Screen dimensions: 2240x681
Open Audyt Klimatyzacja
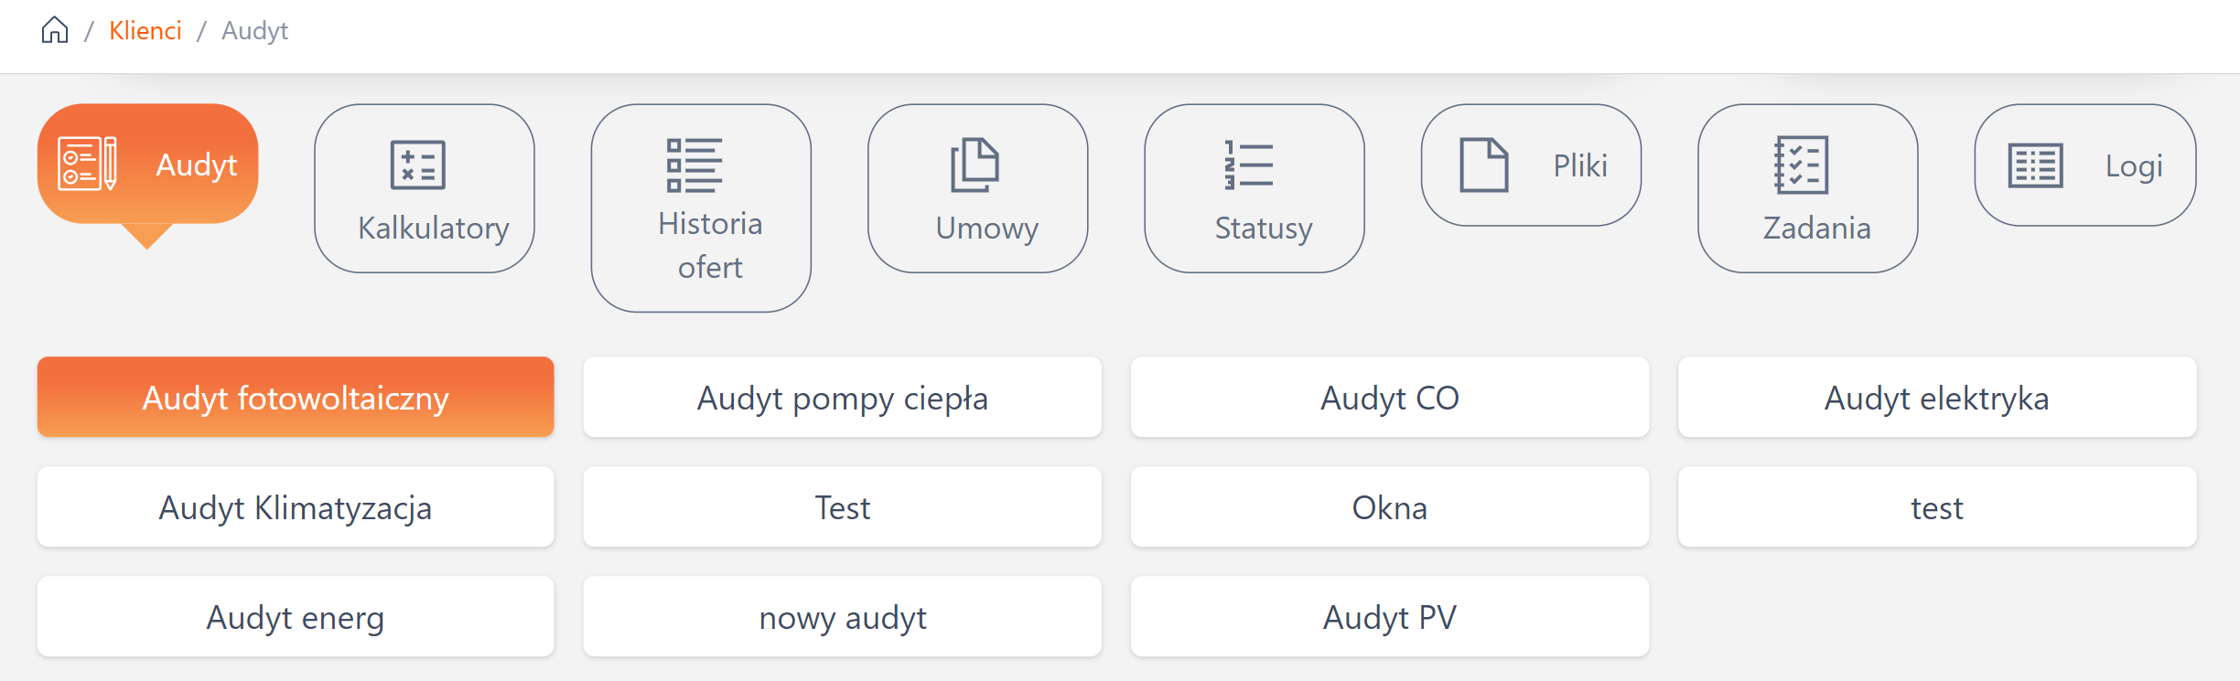tap(296, 507)
